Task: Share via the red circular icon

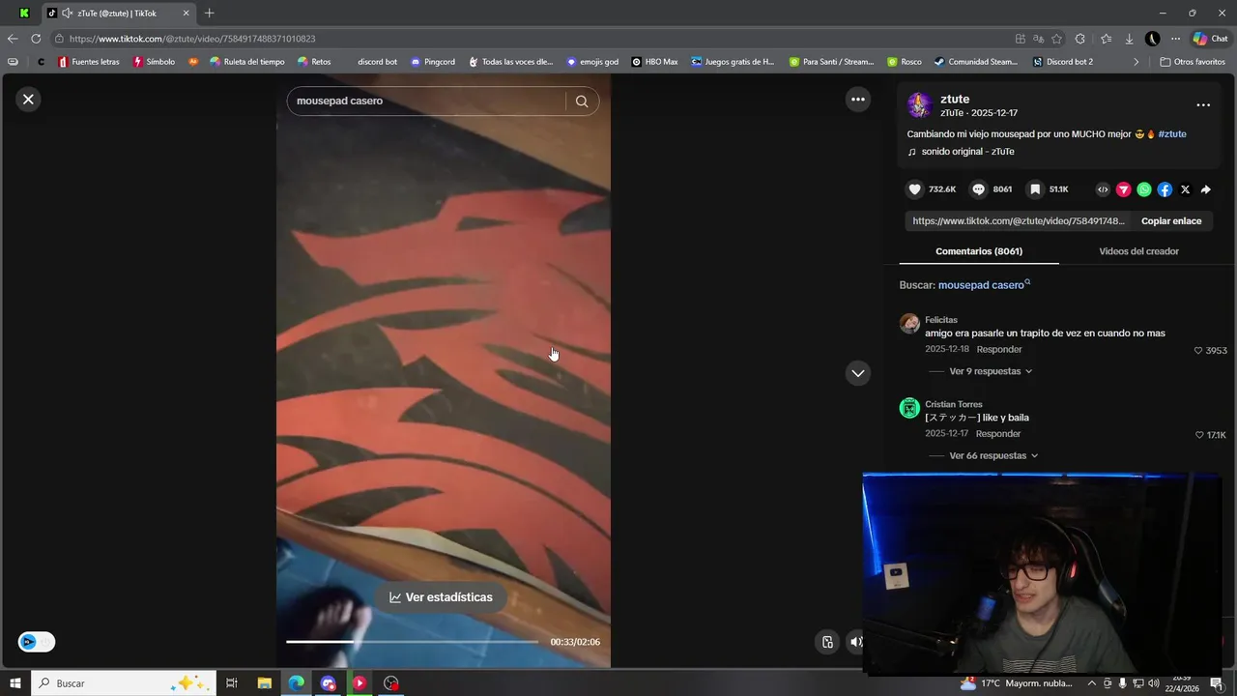Action: click(x=1123, y=189)
